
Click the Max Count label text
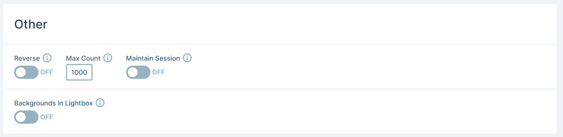pos(83,58)
